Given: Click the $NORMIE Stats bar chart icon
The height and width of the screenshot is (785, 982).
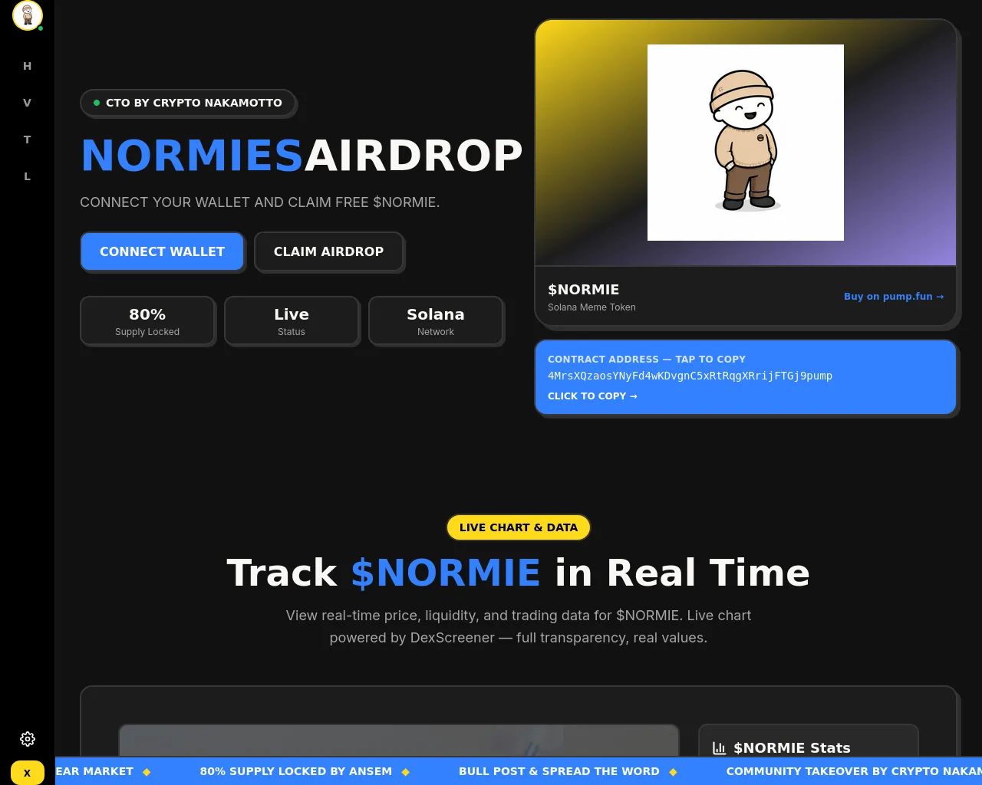Looking at the screenshot, I should 719,748.
